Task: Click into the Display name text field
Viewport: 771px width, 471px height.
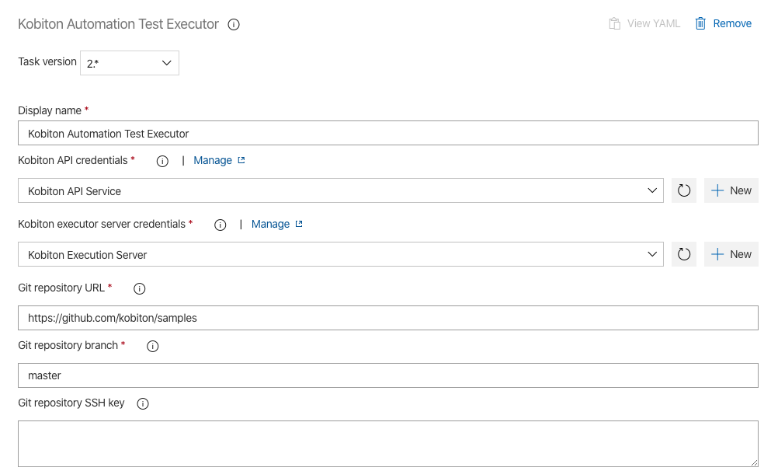Action: pyautogui.click(x=388, y=134)
